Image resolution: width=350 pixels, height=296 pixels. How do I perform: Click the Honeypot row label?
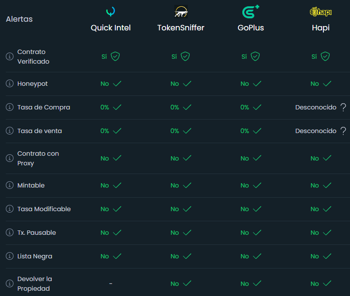click(33, 84)
